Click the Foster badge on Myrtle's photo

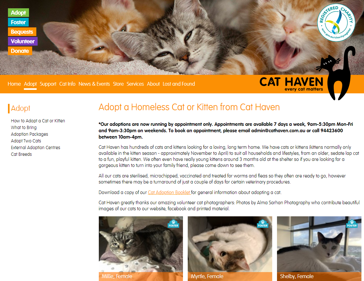(x=263, y=223)
